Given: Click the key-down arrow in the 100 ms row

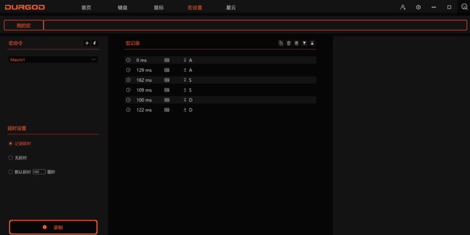Looking at the screenshot, I should (185, 100).
